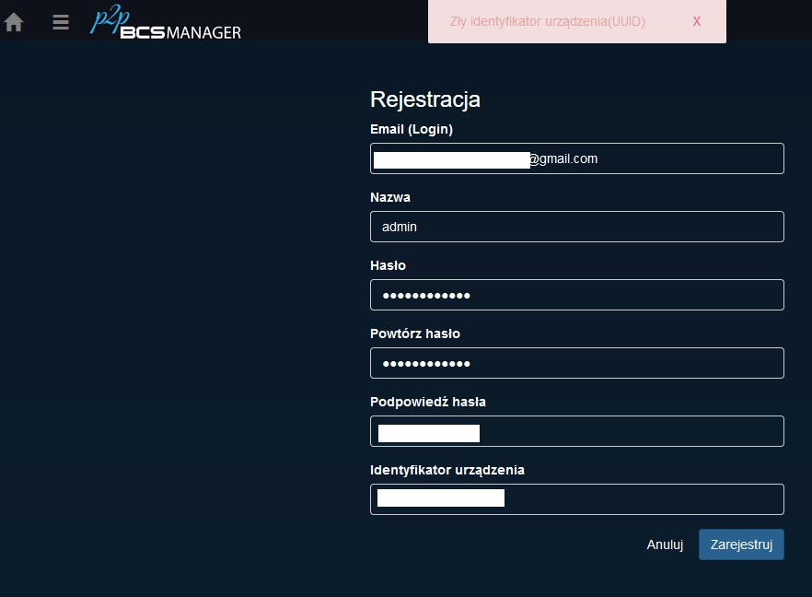Viewport: 812px width, 597px height.
Task: Click the Email (Login) field label
Action: [411, 129]
